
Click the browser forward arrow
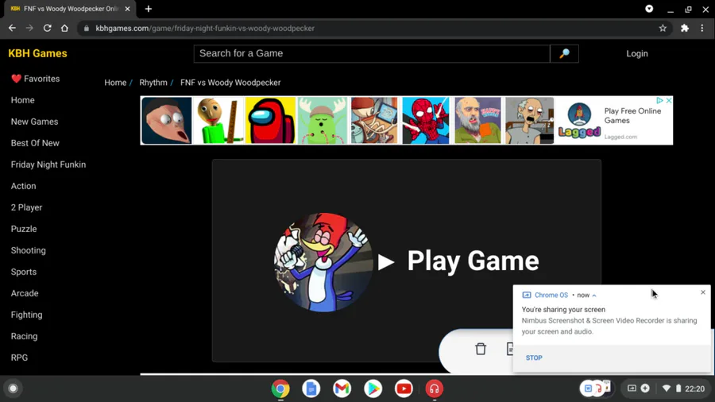[x=29, y=29]
